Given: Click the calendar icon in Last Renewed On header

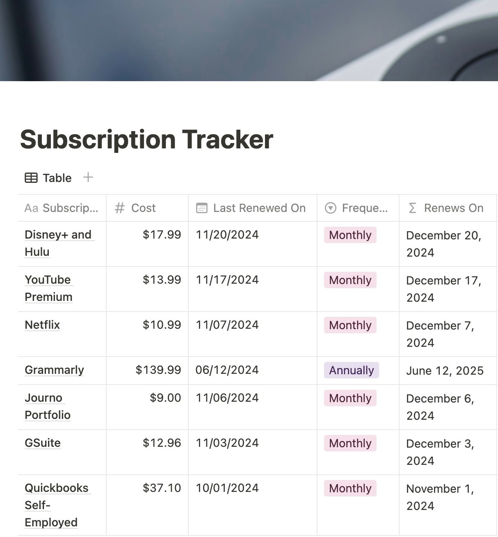Looking at the screenshot, I should tap(201, 208).
